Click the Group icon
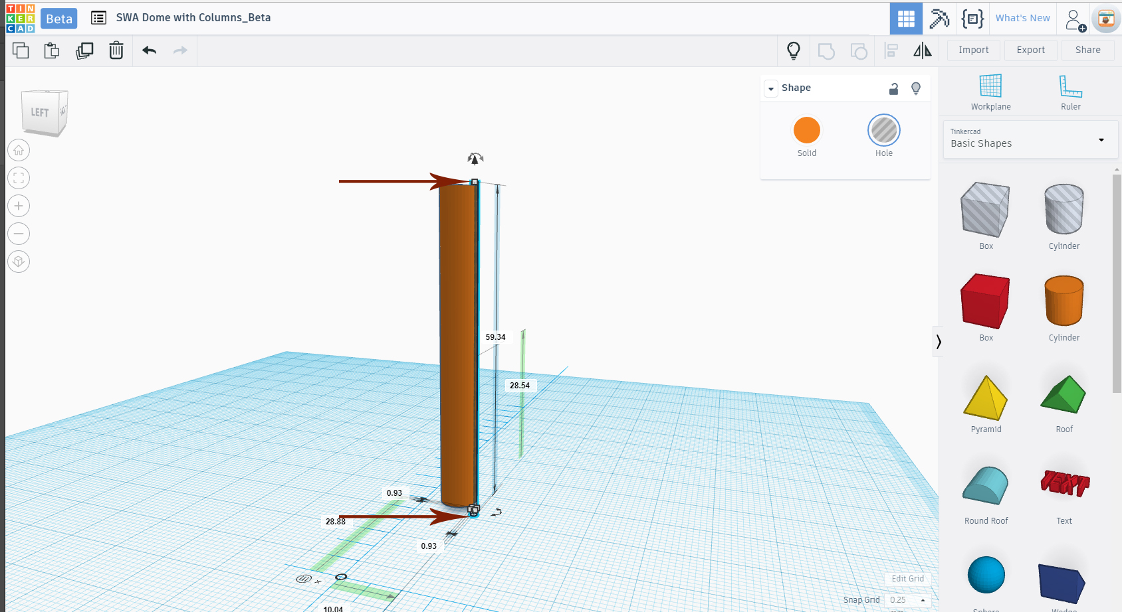The width and height of the screenshot is (1122, 612). coord(826,51)
